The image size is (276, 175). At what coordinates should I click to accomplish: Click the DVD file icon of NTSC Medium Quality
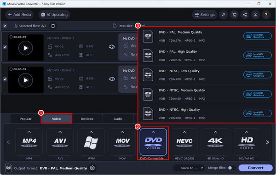click(x=148, y=94)
